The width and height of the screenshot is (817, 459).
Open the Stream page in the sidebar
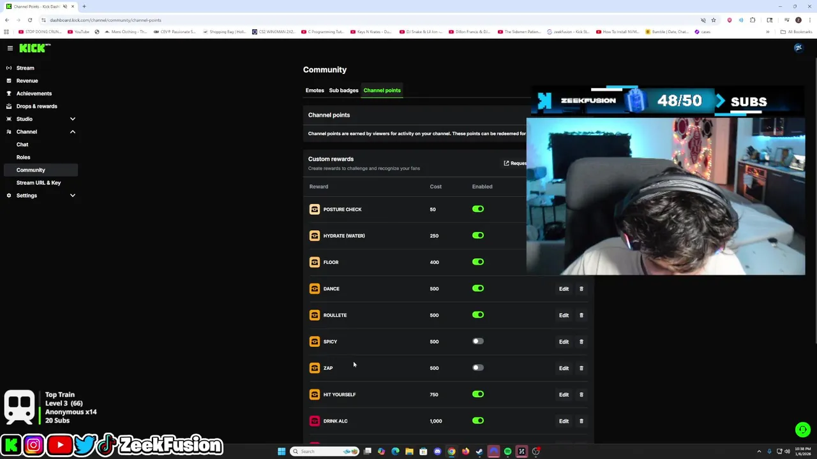[x=25, y=68]
